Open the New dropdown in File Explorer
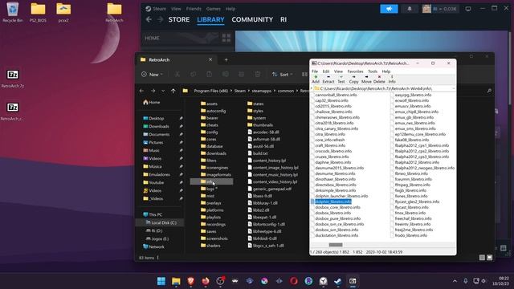Screen dimensions: 514x289 [x=152, y=75]
